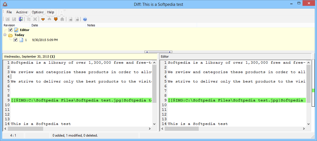The image size is (317, 141).
Task: Click Editor pane vertical scrollbar down arrow
Action: 308,124
